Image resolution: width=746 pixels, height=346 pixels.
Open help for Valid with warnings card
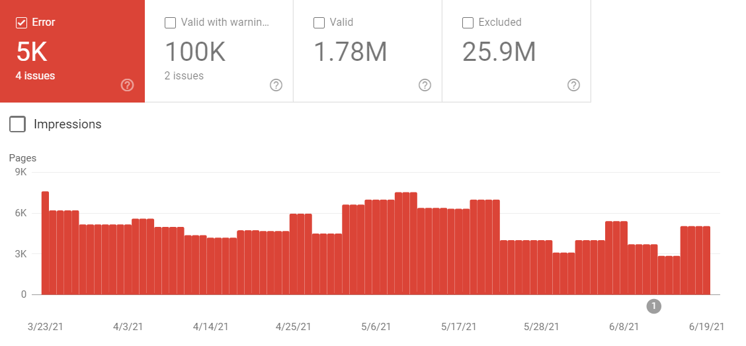click(276, 85)
